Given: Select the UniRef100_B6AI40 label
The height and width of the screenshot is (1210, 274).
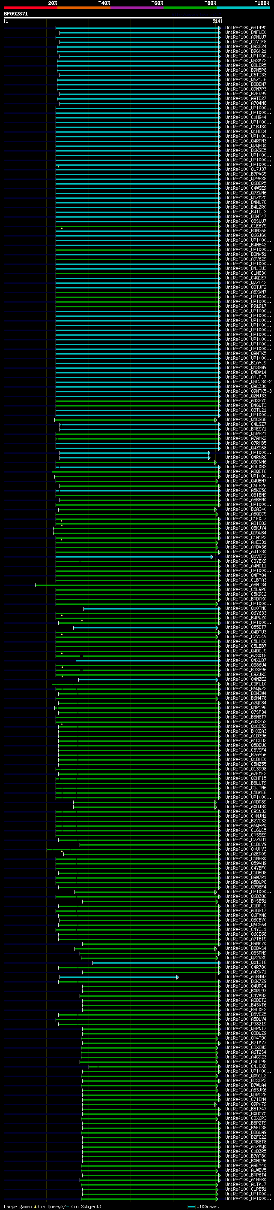Looking at the screenshot, I should pyautogui.click(x=246, y=509).
